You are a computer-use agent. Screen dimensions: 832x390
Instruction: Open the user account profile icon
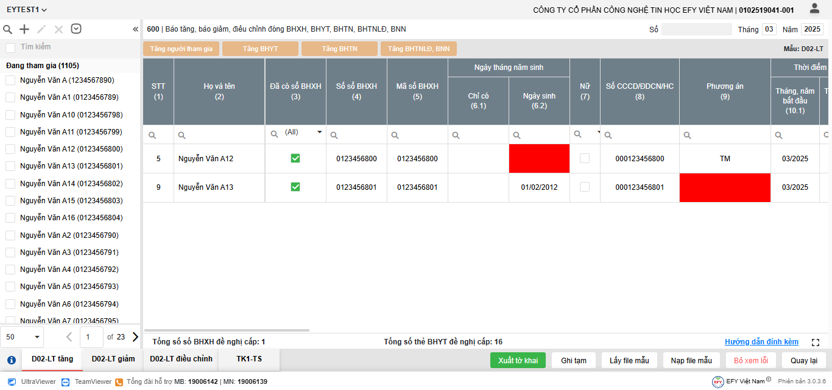pyautogui.click(x=814, y=9)
